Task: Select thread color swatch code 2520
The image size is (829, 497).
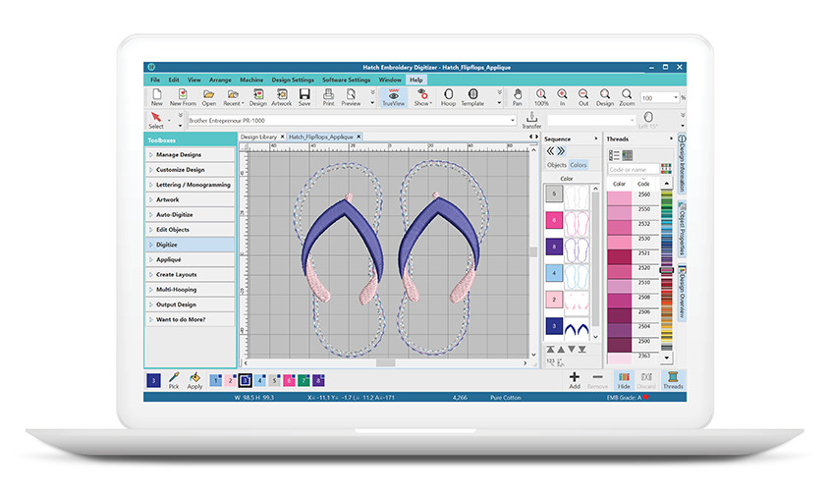Action: coord(620,268)
